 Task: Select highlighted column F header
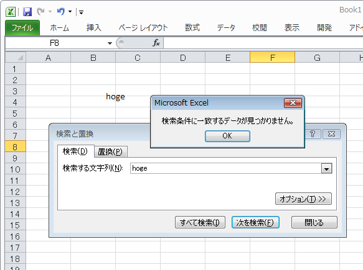click(x=273, y=58)
